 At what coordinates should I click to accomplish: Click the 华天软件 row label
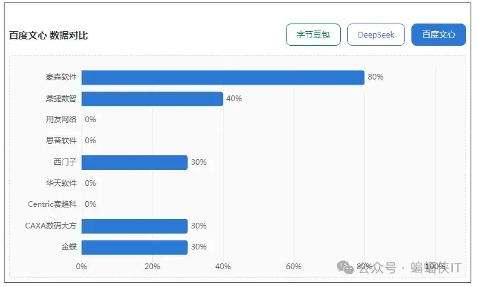click(61, 183)
